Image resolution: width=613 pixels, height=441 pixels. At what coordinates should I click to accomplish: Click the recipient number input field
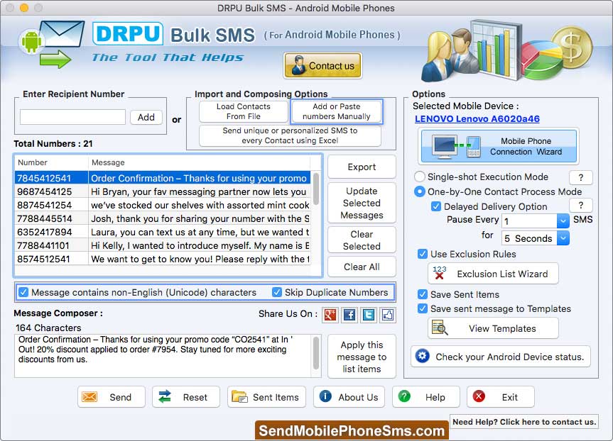pyautogui.click(x=72, y=117)
